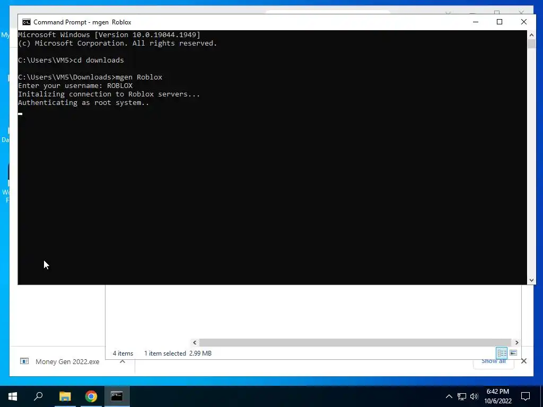Open the Action Center notifications icon
The image size is (543, 407).
click(526, 396)
